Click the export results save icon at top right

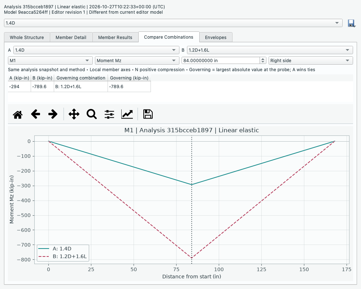point(351,23)
